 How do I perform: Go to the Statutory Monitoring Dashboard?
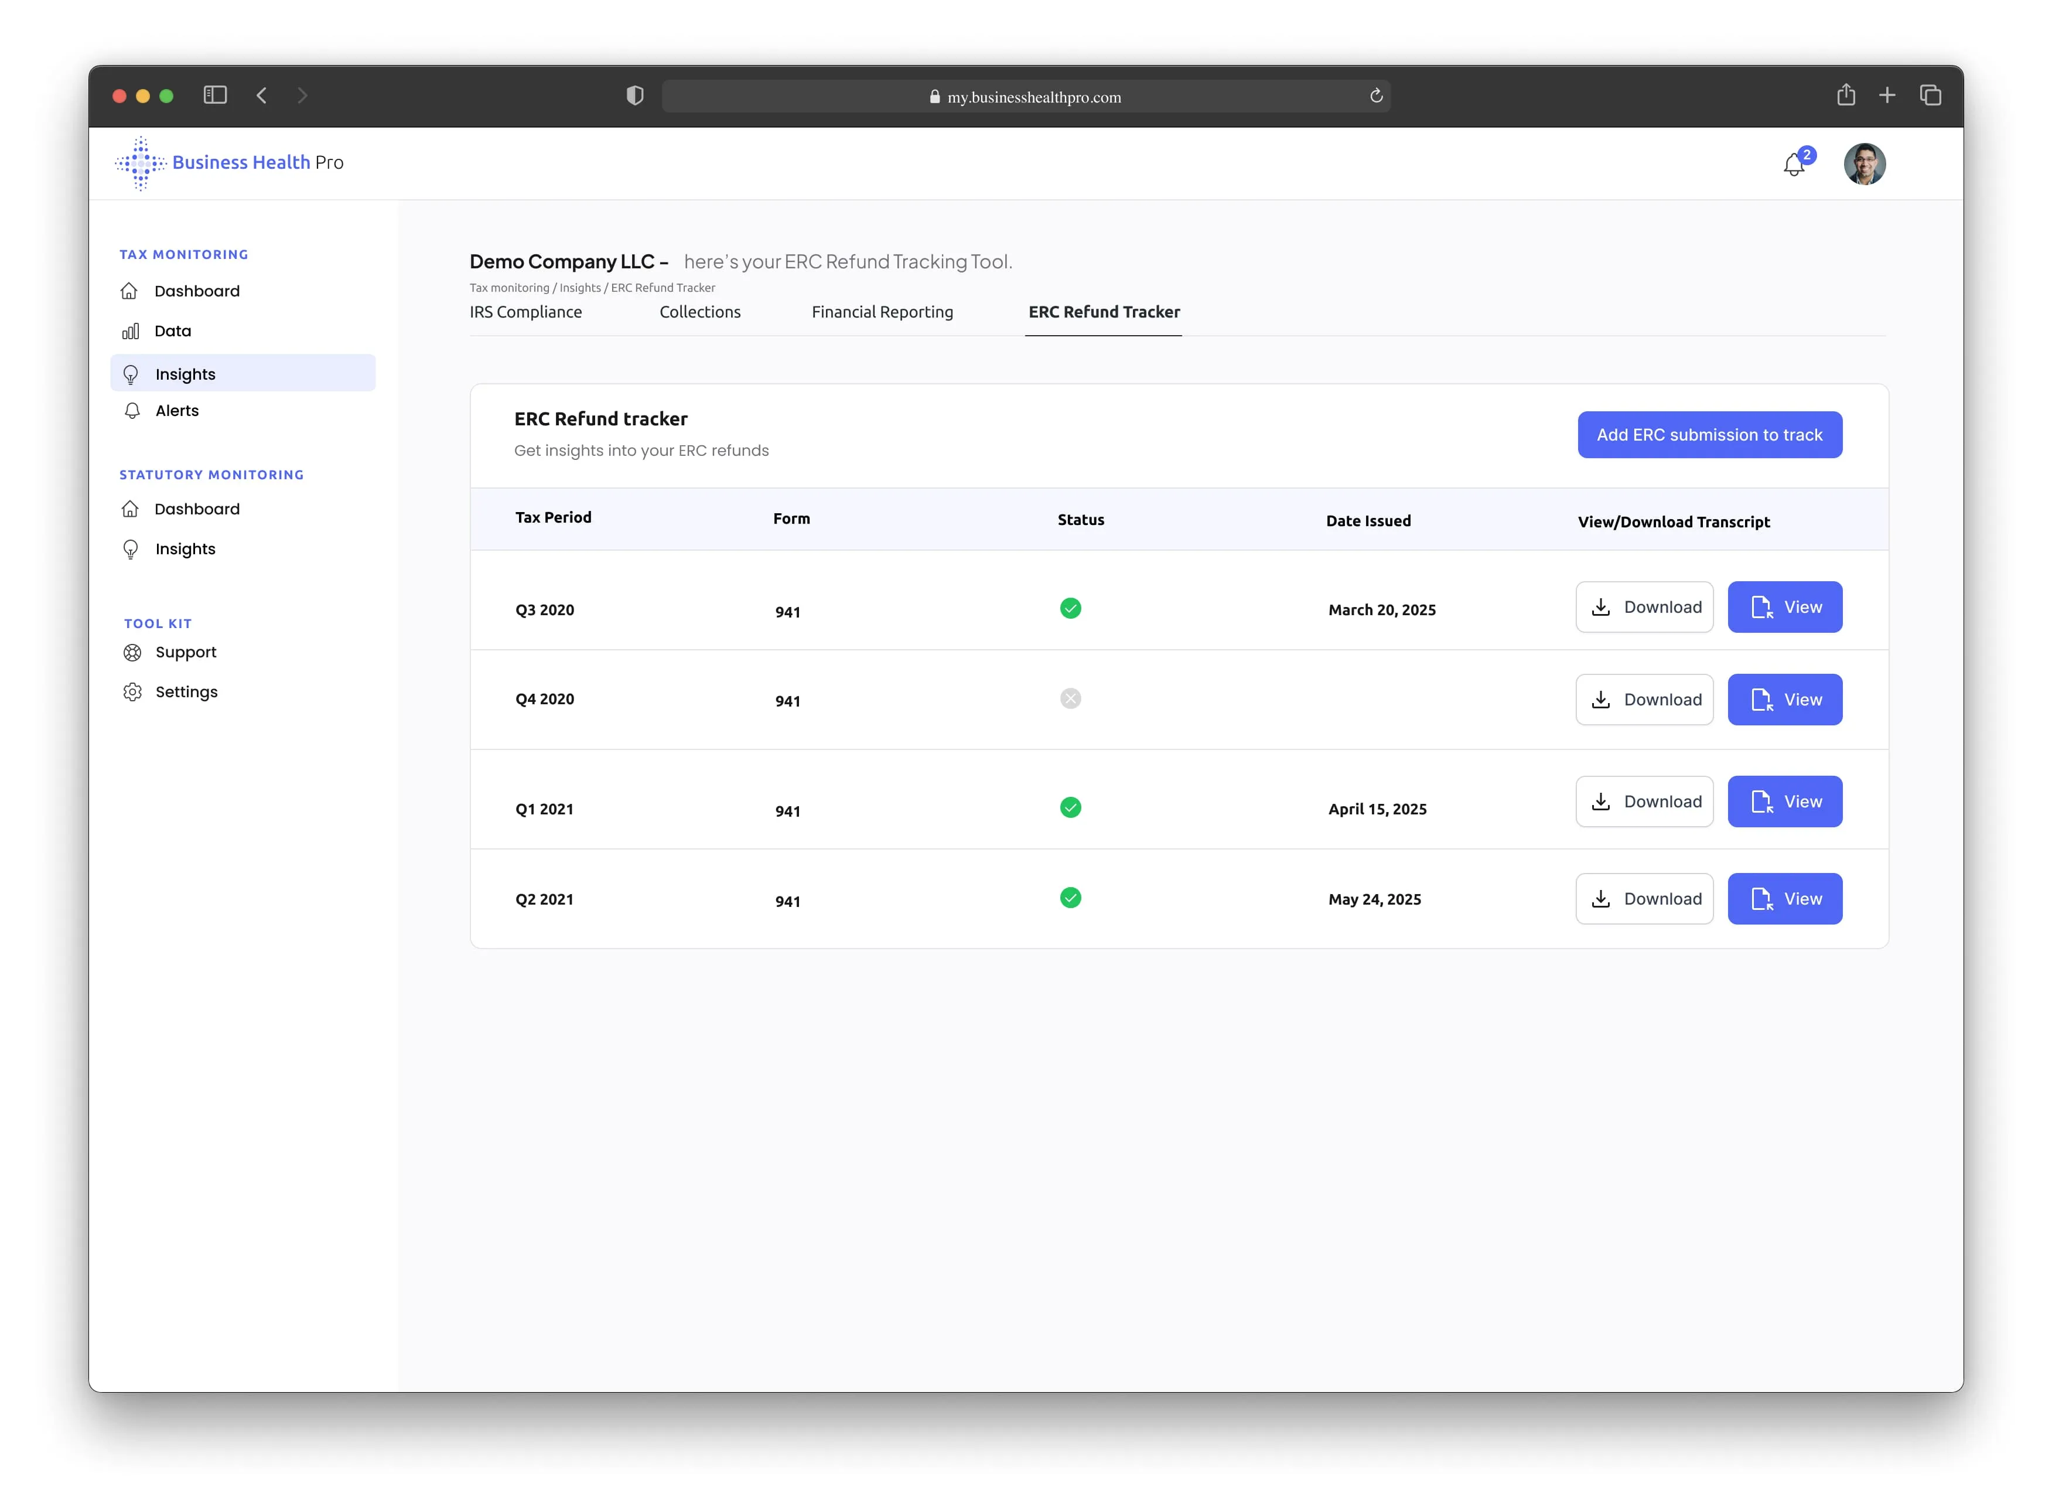[197, 509]
